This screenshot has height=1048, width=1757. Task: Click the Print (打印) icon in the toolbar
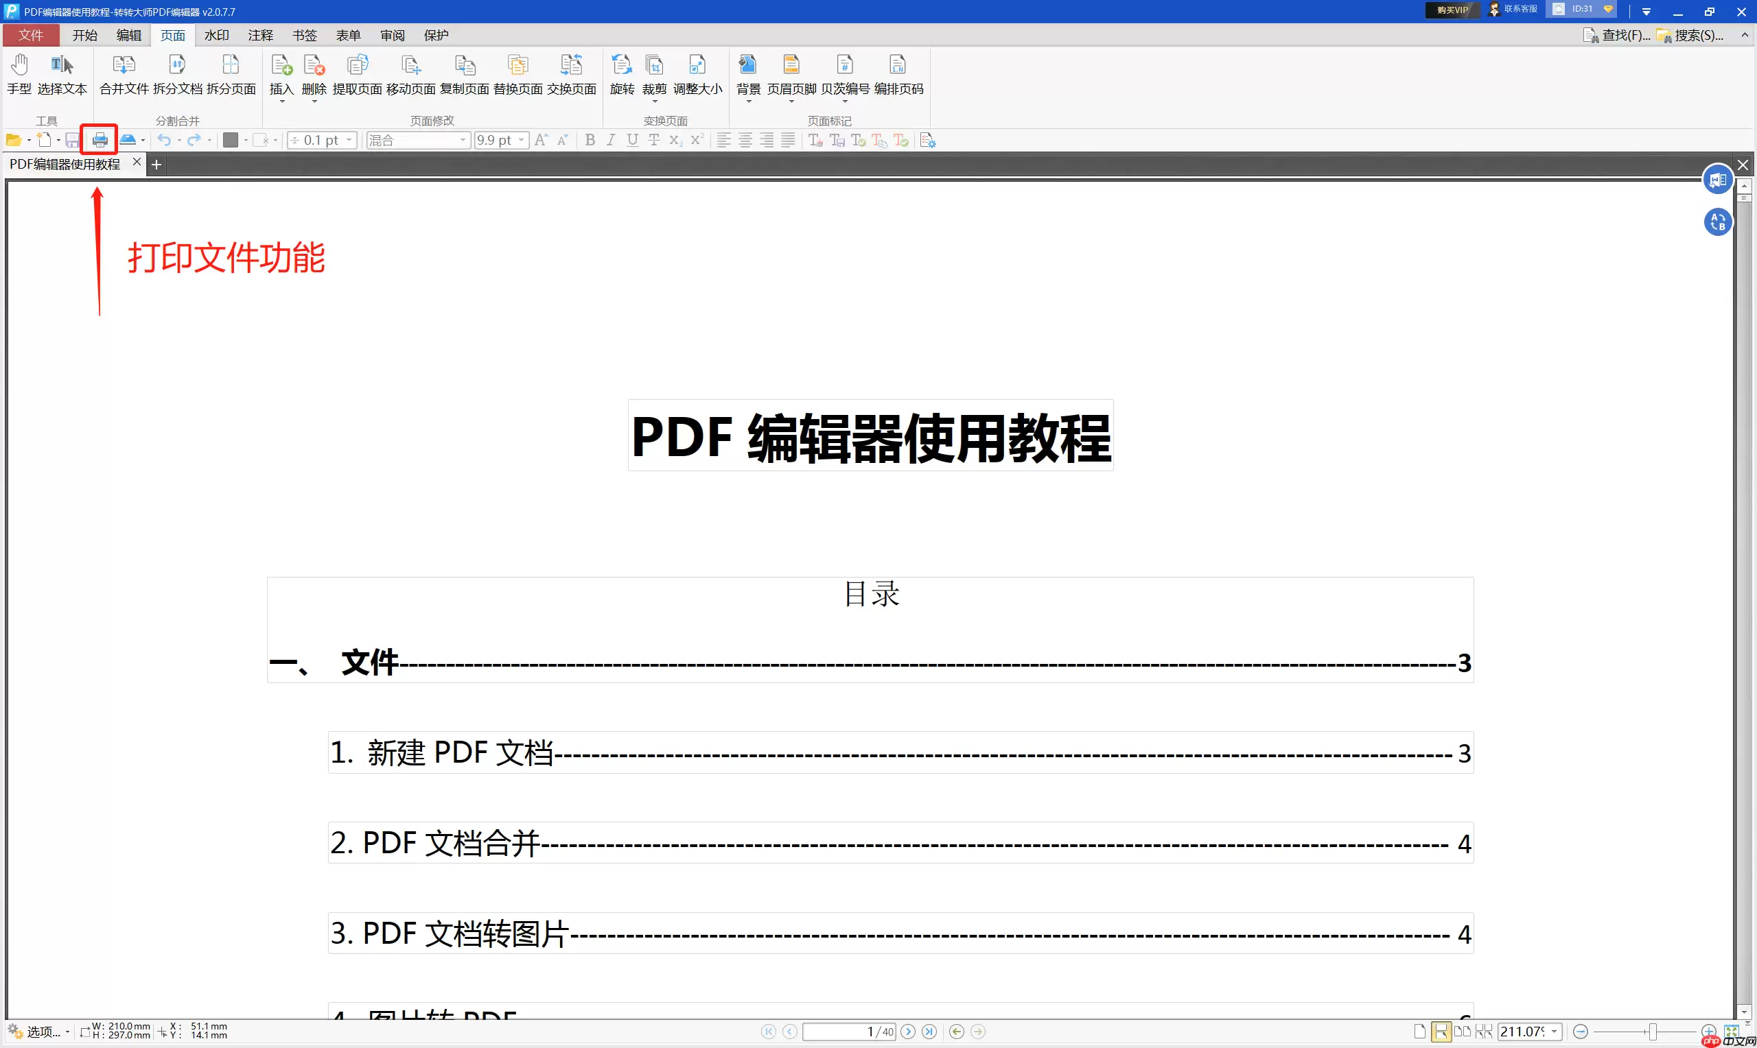point(99,139)
